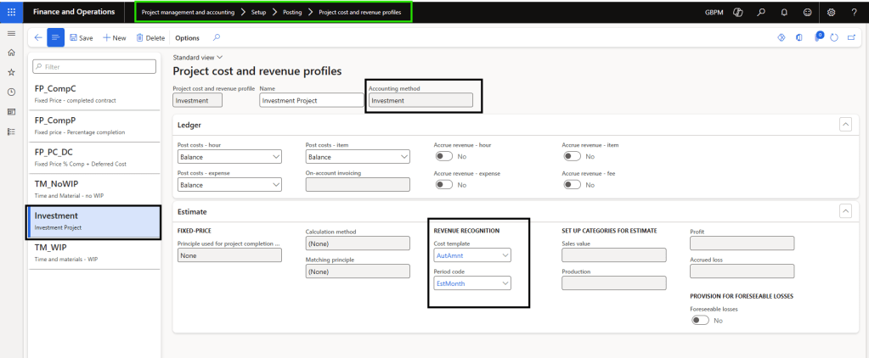Screen dimensions: 869x358
Task: Open Home from the left sidebar
Action: [11, 53]
